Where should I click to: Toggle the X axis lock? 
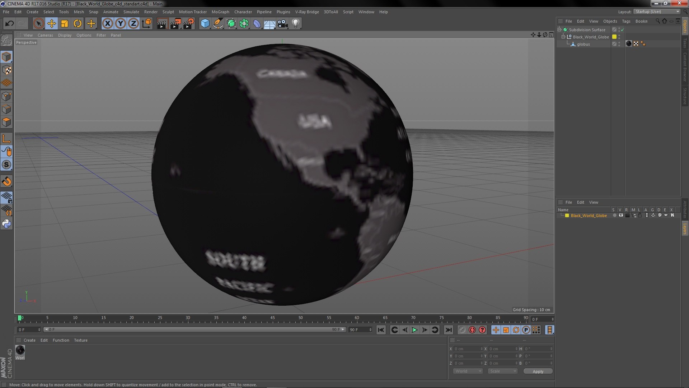coord(107,24)
